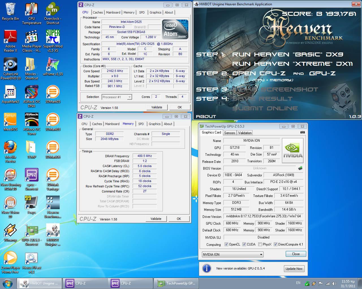Open the Processor #1 selection dropdown

click(117, 97)
